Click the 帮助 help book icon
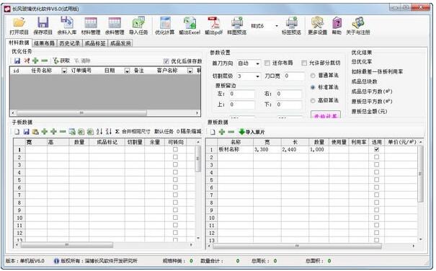Image resolution: width=436 pixels, height=271 pixels. pyautogui.click(x=337, y=22)
